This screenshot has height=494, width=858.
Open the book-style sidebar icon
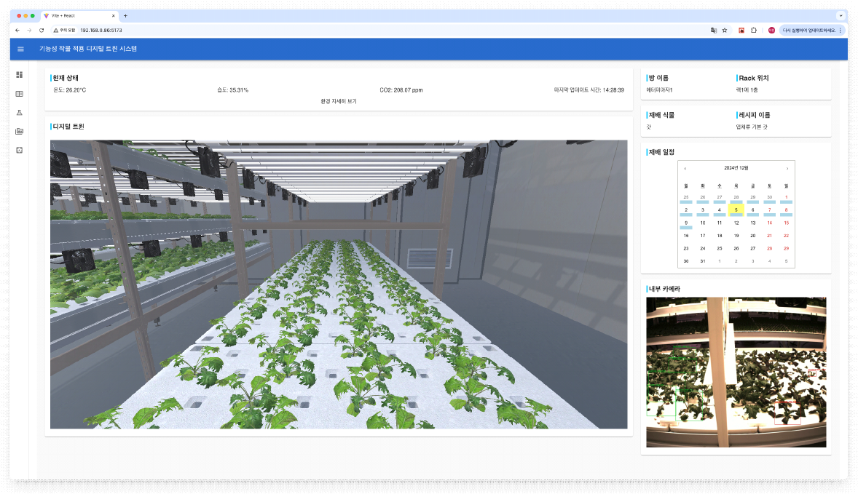[20, 93]
